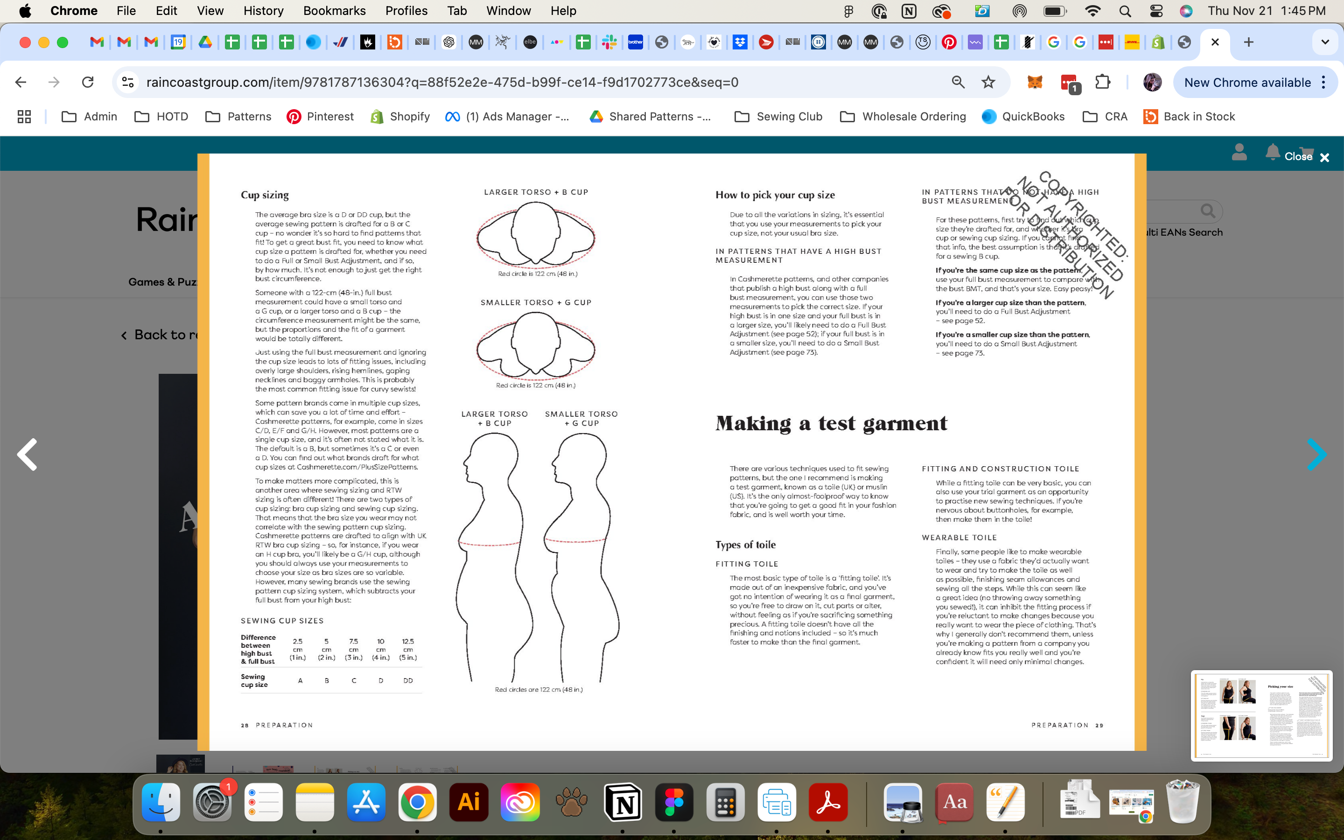This screenshot has height=840, width=1344.
Task: Open the History menu in the menu bar
Action: 263,11
